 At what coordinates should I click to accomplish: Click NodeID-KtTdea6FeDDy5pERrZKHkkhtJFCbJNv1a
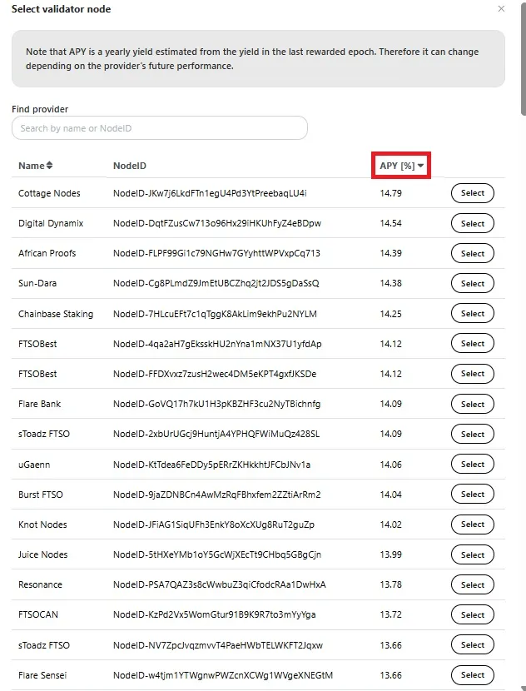click(212, 465)
